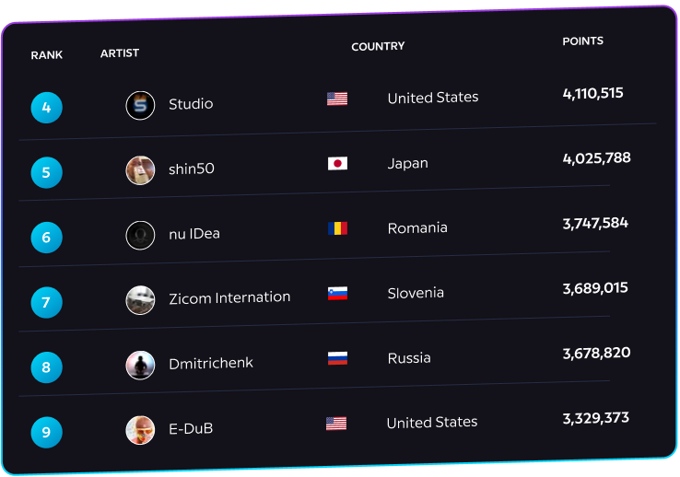Open the nu IDea avatar
The height and width of the screenshot is (477, 680).
pyautogui.click(x=140, y=235)
